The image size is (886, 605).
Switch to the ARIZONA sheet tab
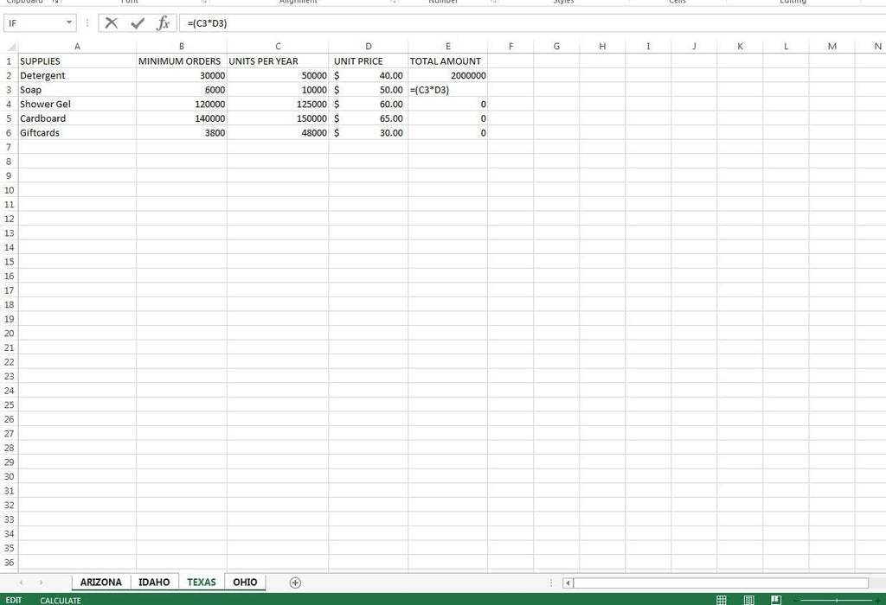100,582
